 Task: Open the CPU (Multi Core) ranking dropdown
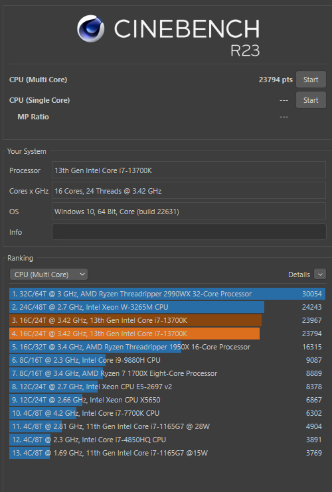(x=48, y=275)
